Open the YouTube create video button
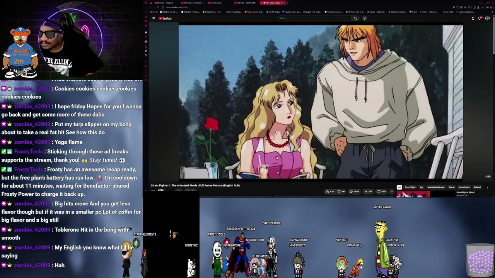Viewport: 495px width, 278px height. click(x=473, y=18)
